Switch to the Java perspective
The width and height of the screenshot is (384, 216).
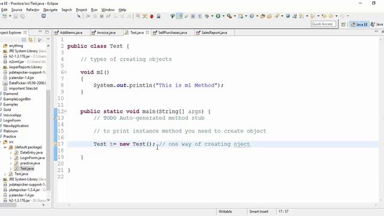click(x=377, y=24)
